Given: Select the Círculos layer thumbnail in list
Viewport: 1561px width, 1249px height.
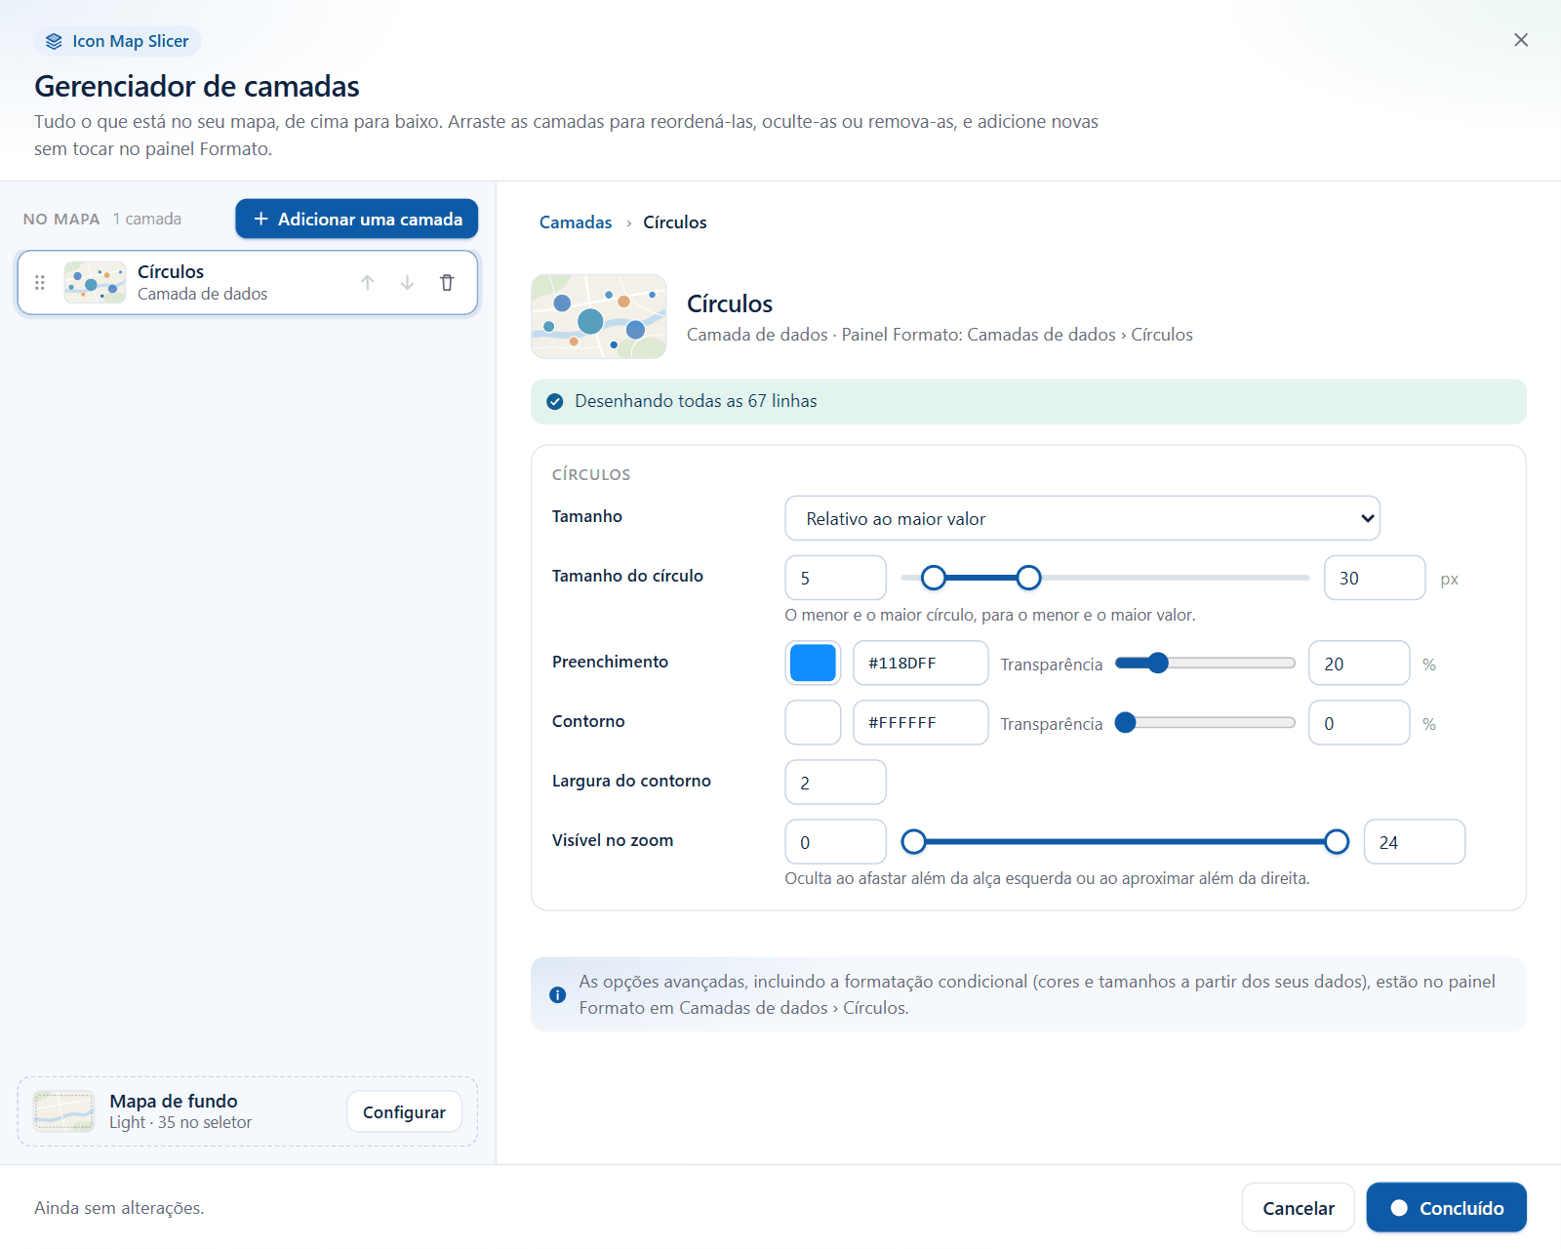Looking at the screenshot, I should pos(95,283).
